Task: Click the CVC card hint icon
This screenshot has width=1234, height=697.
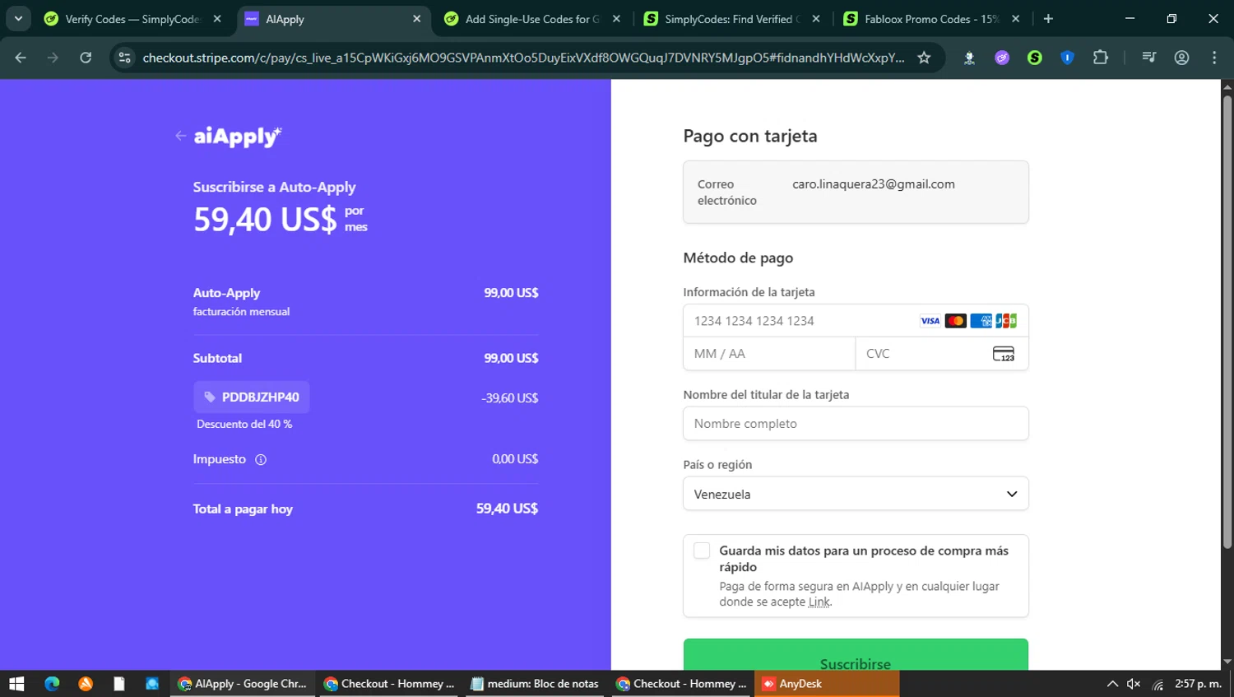Action: click(x=1004, y=354)
